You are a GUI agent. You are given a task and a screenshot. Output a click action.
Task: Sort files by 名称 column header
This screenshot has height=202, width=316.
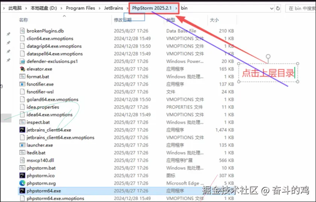[24, 20]
